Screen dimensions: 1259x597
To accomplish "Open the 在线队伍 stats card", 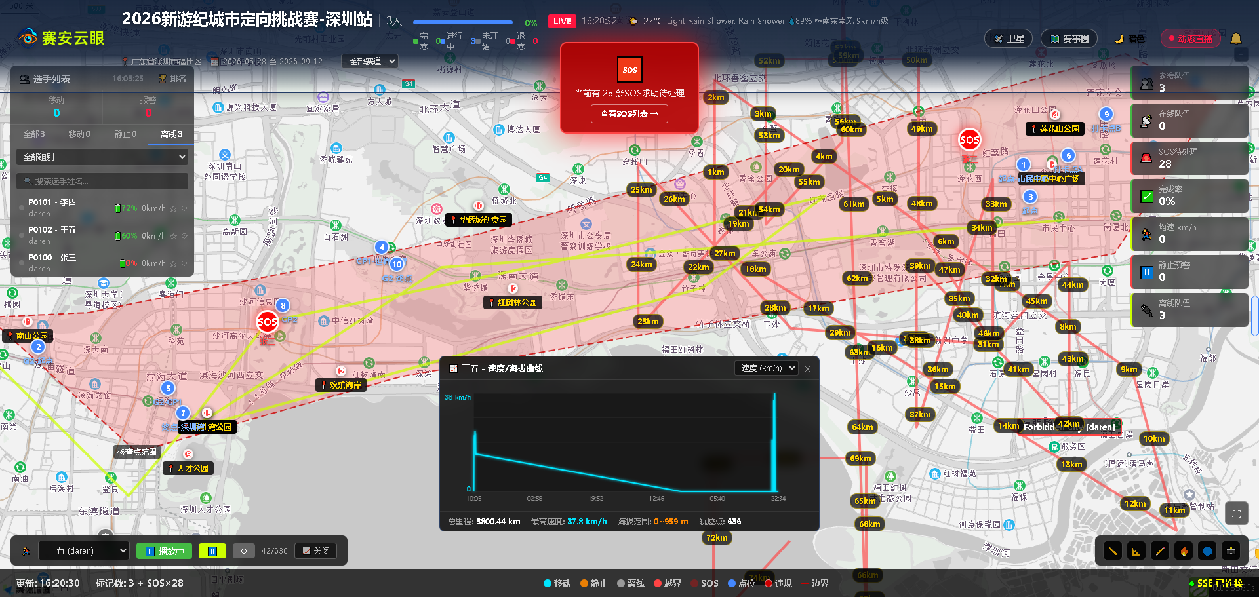I will click(x=1189, y=121).
